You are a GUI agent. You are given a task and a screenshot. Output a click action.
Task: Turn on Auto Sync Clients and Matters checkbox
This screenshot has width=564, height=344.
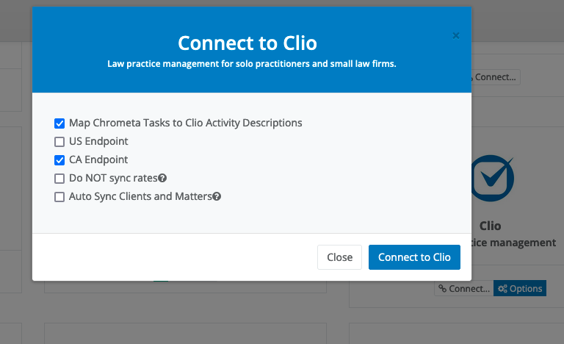[59, 196]
